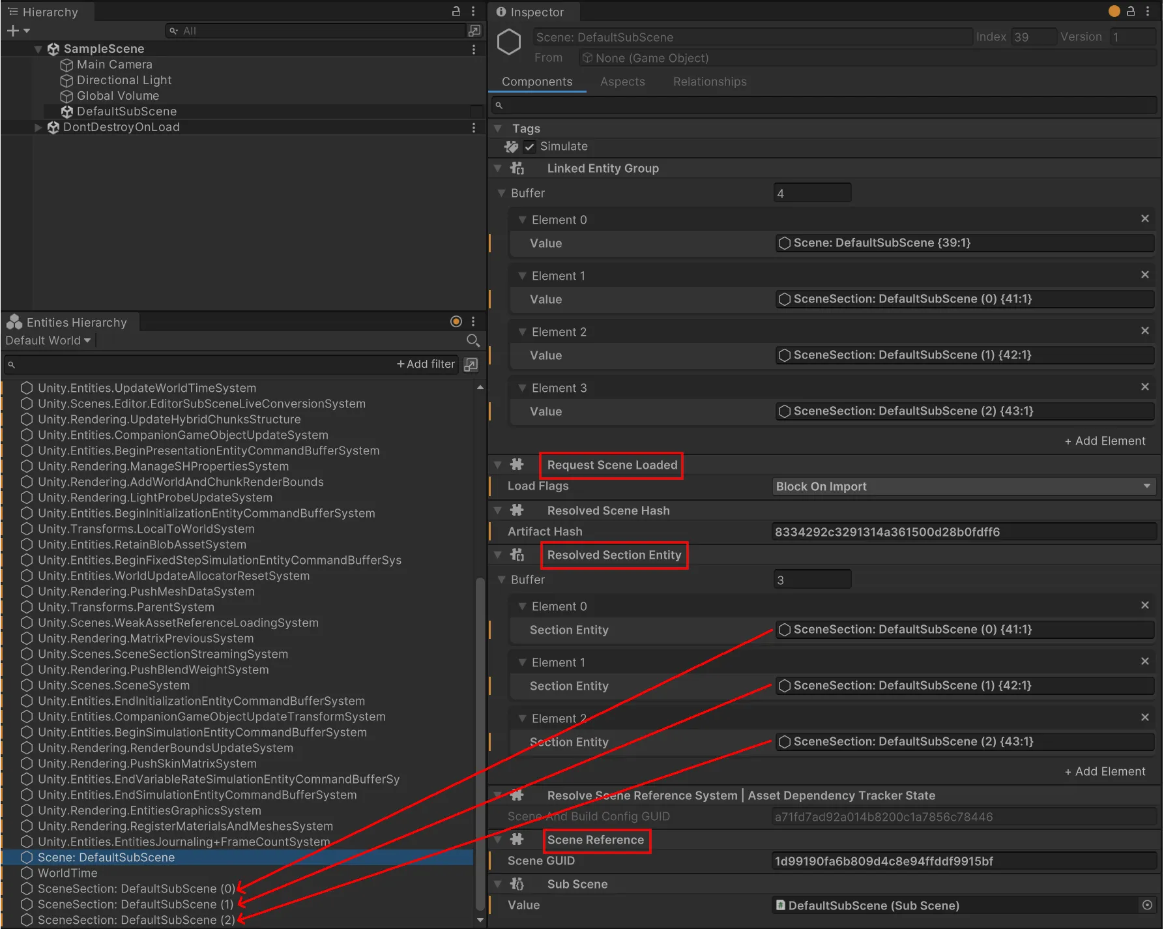Open the Entities Hierarchy panel kebab menu
The width and height of the screenshot is (1164, 929).
473,321
